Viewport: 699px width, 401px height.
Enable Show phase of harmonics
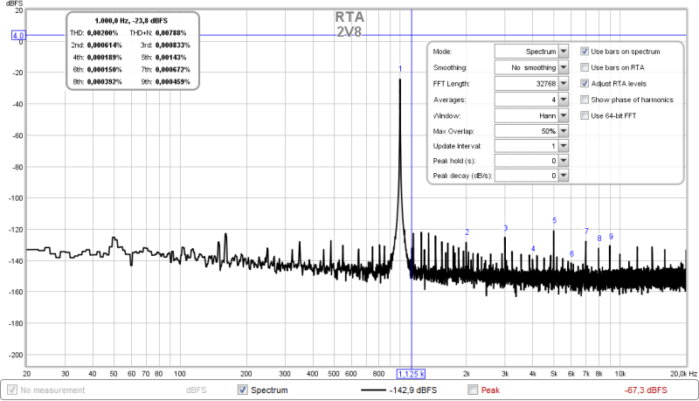[x=585, y=100]
